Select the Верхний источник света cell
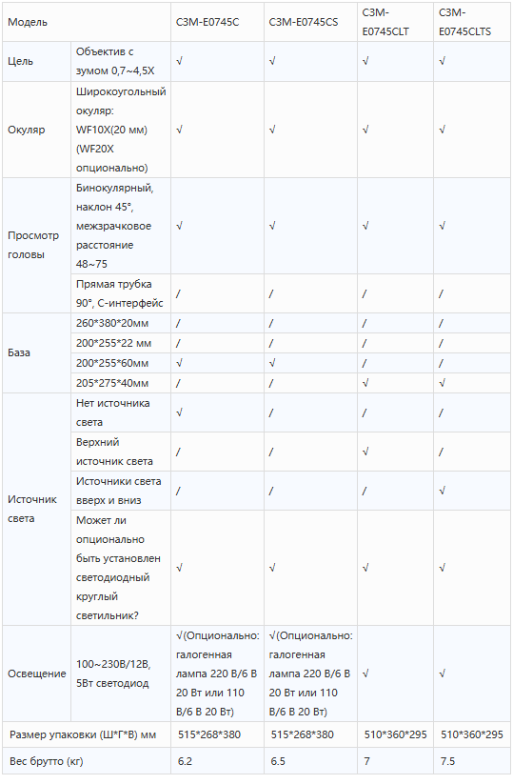This screenshot has width=513, height=784. click(x=121, y=452)
